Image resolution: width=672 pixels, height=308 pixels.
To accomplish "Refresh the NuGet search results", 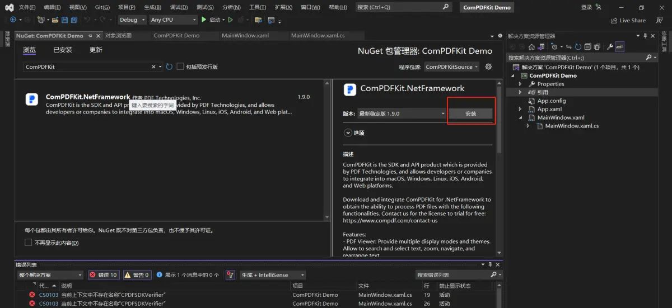I will (x=169, y=67).
